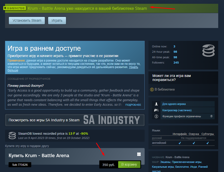The height and width of the screenshot is (172, 224).
Task: Click the 'Интерфейс' column header
Action: click(x=180, y=134)
